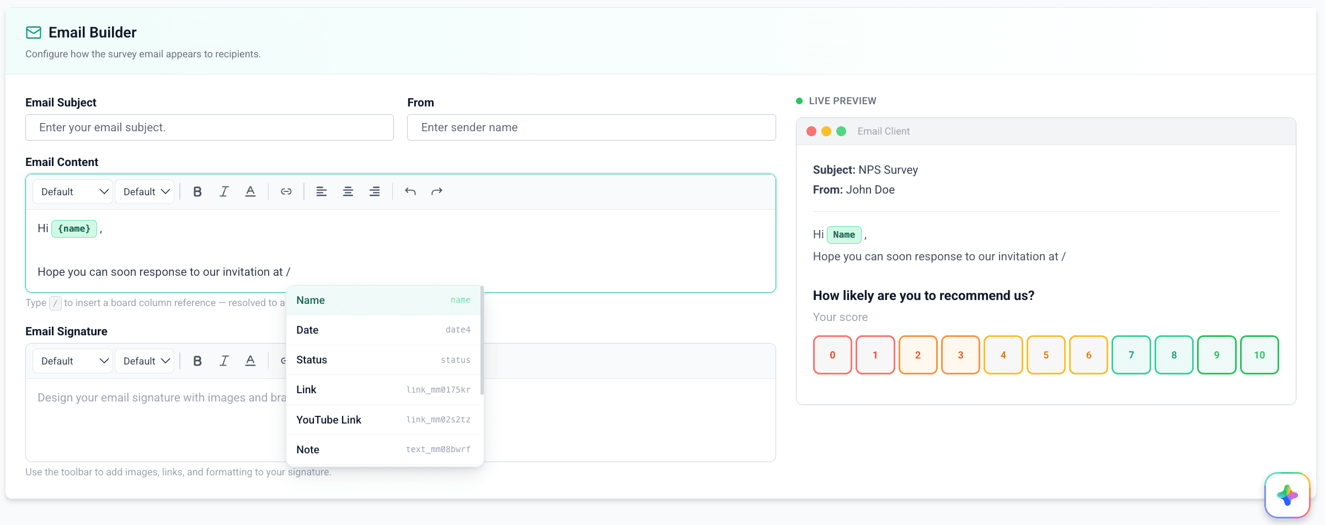Select Status column from reference menu
Viewport: 1325px width, 525px height.
click(383, 360)
